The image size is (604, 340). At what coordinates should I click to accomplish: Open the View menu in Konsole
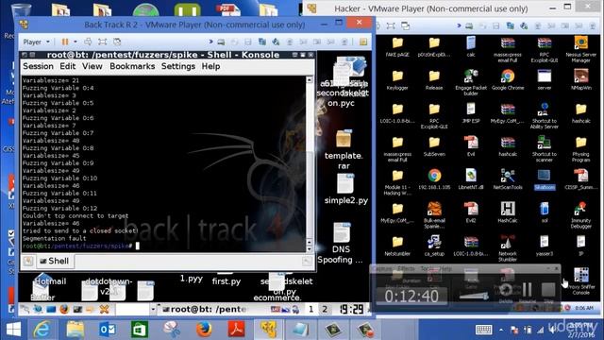92,66
